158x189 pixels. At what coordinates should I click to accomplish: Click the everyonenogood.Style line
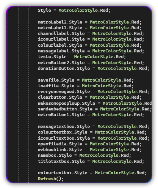[x=94, y=91]
